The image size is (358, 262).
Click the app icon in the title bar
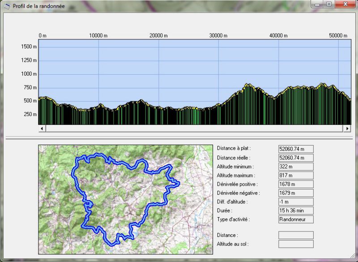pos(7,6)
